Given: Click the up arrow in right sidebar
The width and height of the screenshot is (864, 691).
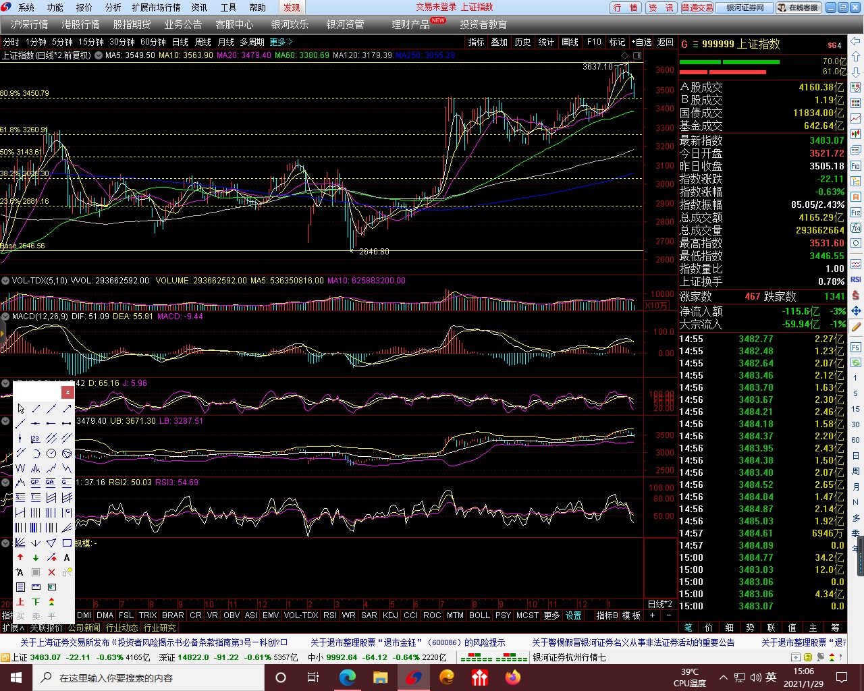Looking at the screenshot, I should pos(856,56).
